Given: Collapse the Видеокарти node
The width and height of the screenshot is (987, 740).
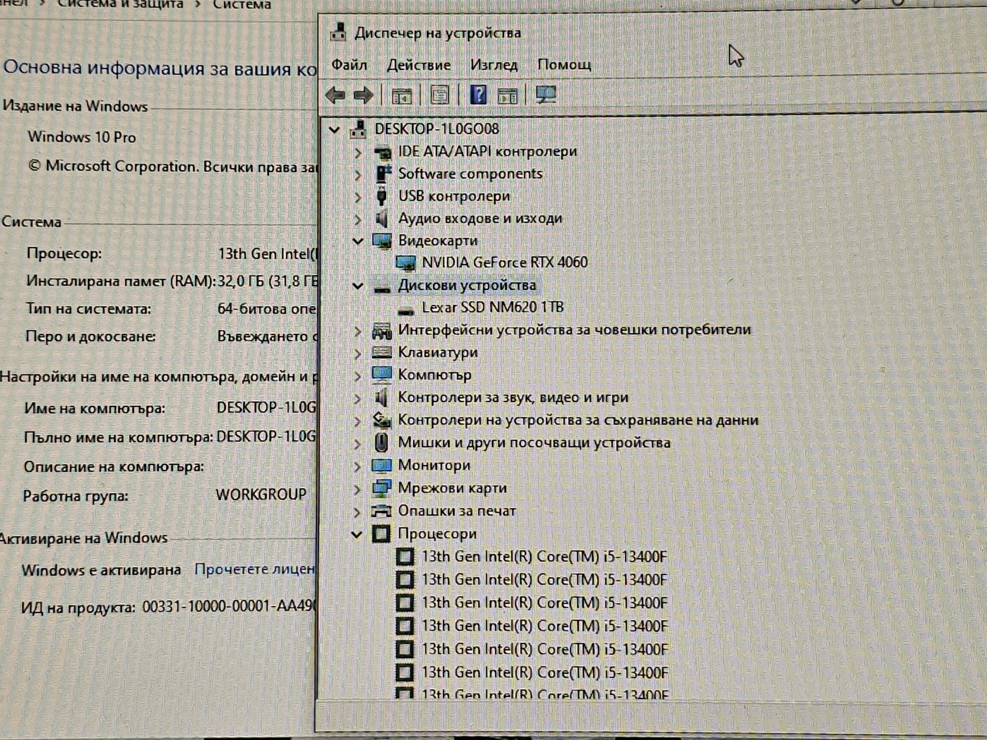Looking at the screenshot, I should [358, 241].
